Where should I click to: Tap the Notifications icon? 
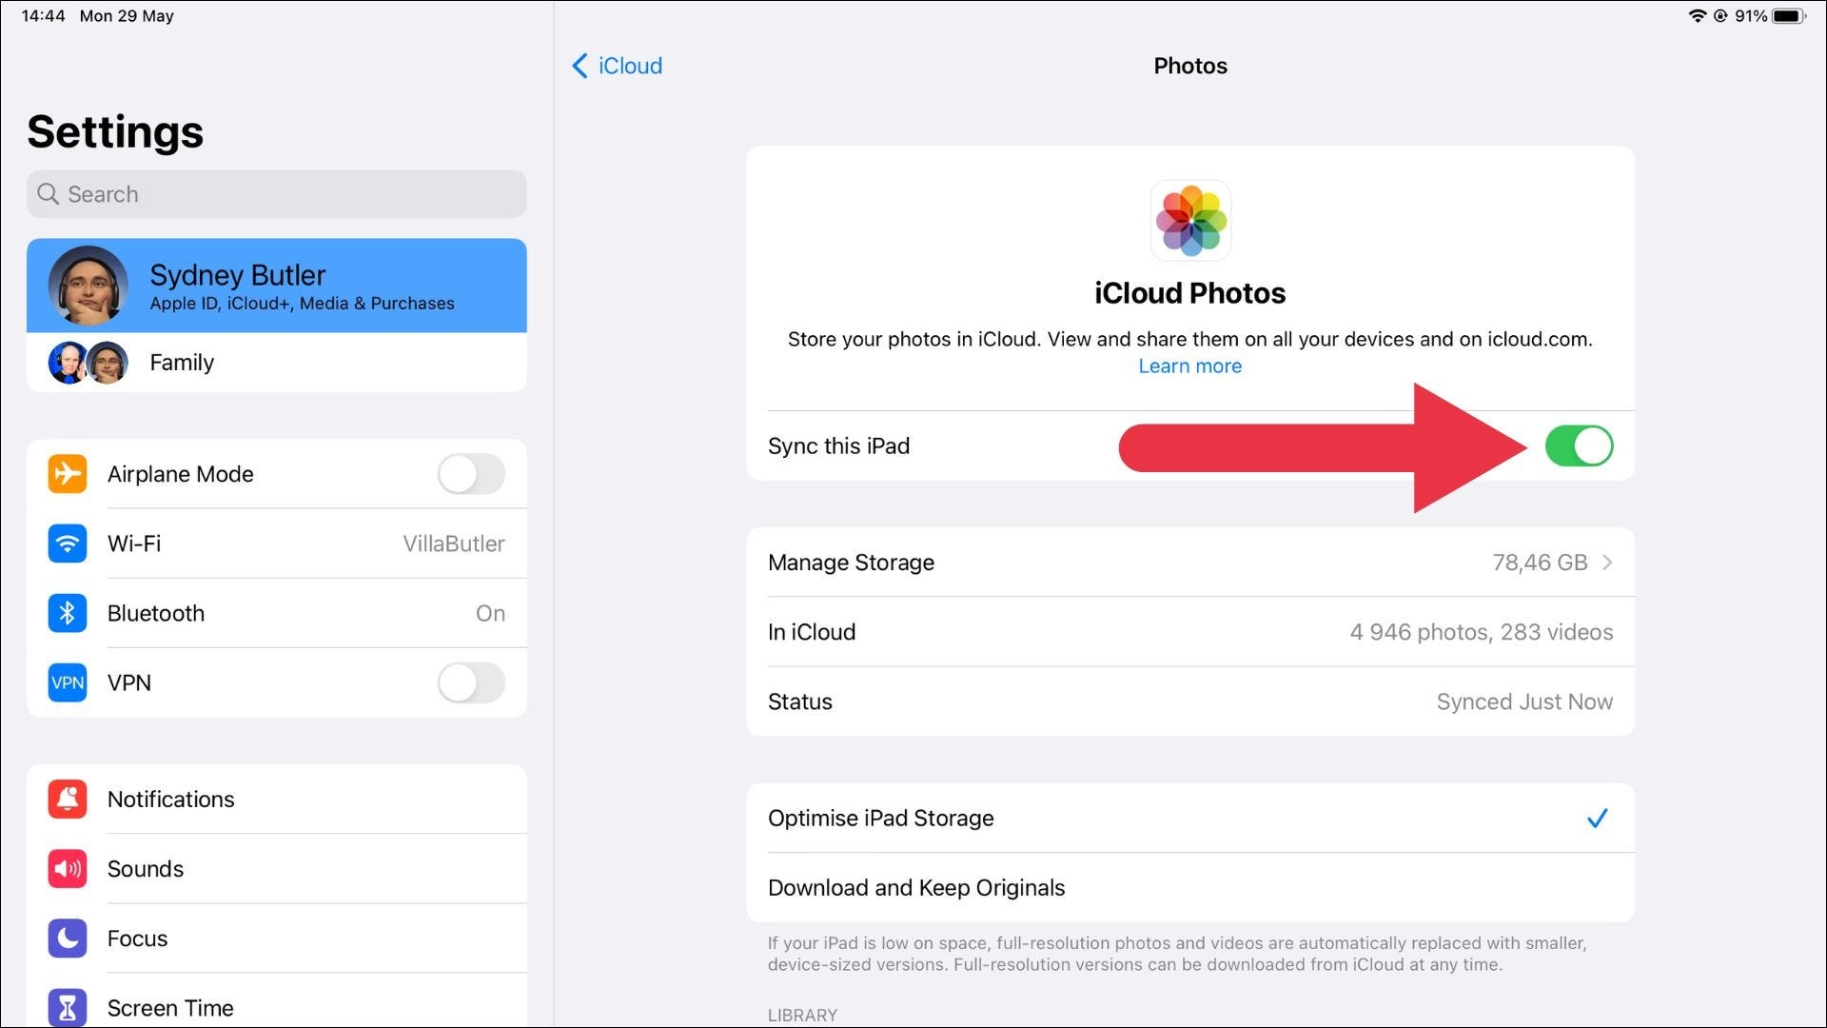66,799
